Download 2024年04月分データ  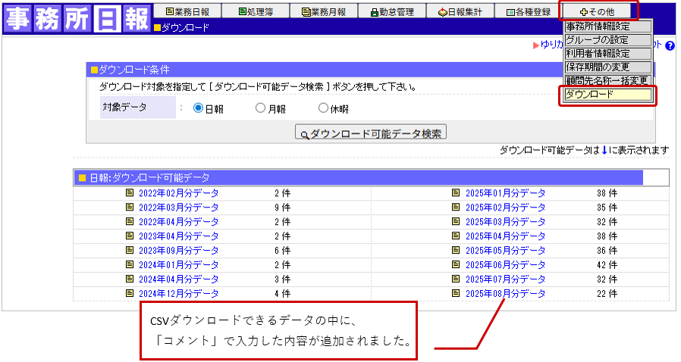tap(178, 279)
